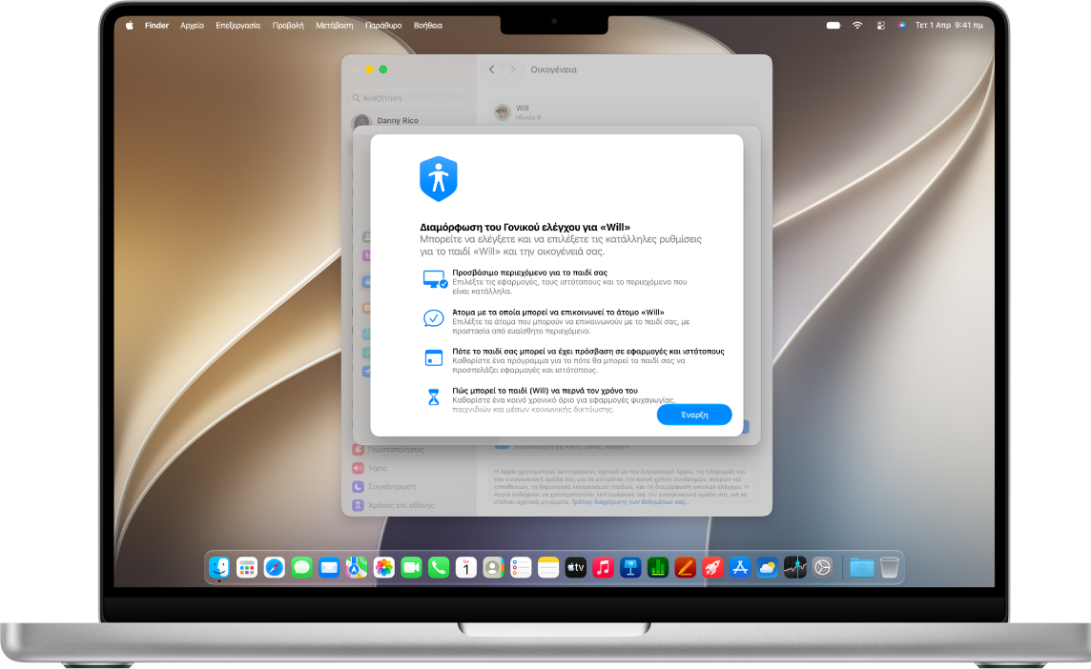Open Weather from the Dock
Viewport: 1091px width, 669px height.
point(768,567)
